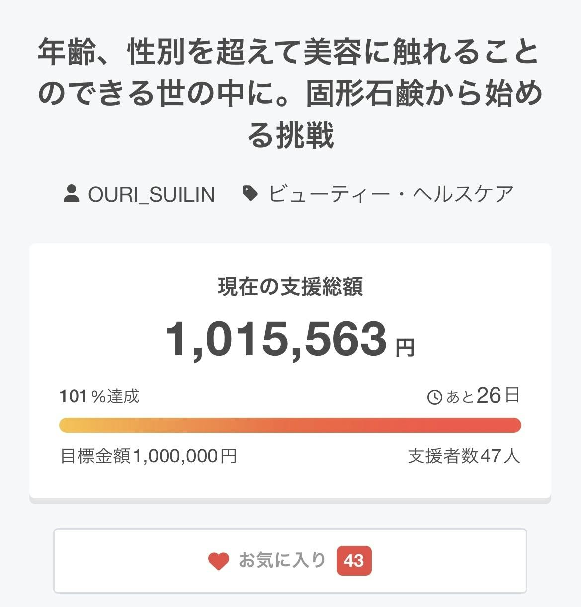Click the red 43 favorites count badge
This screenshot has height=607, width=581.
coord(354,561)
